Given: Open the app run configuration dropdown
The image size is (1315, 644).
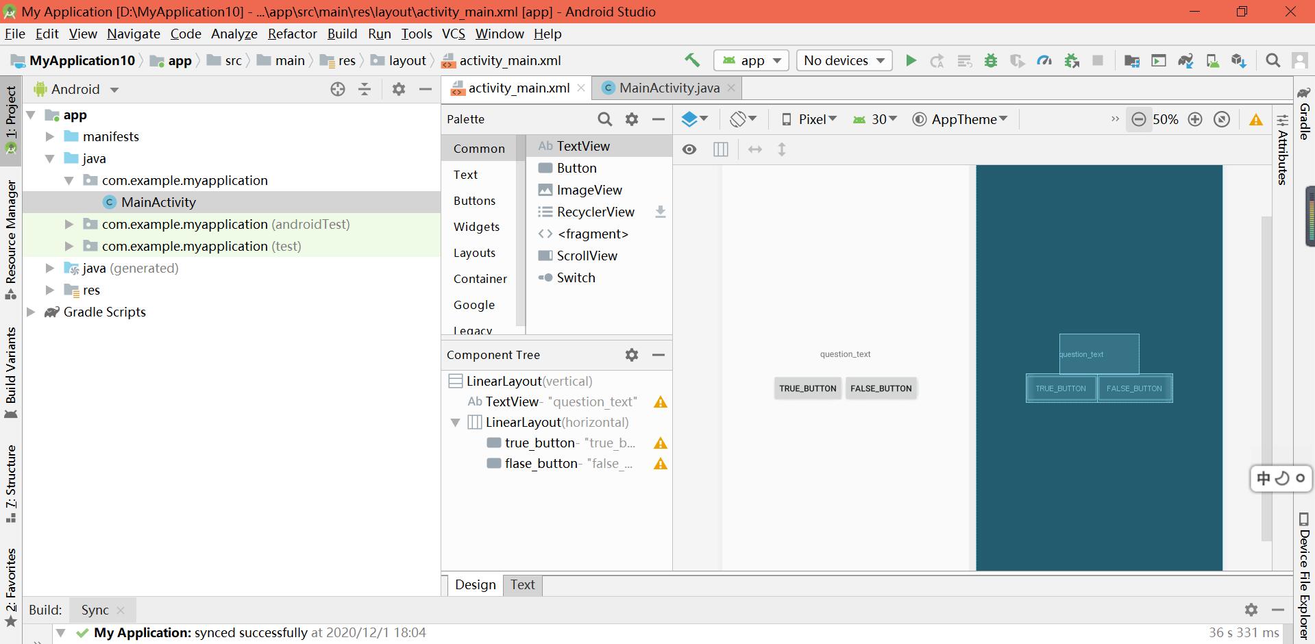Looking at the screenshot, I should 752,60.
